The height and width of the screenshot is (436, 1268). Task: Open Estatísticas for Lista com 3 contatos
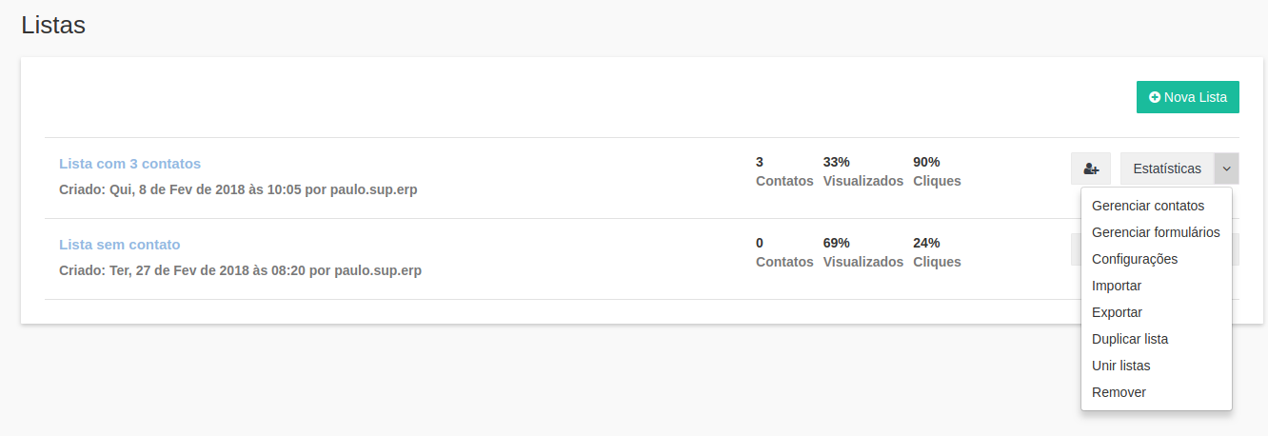[x=1167, y=168]
